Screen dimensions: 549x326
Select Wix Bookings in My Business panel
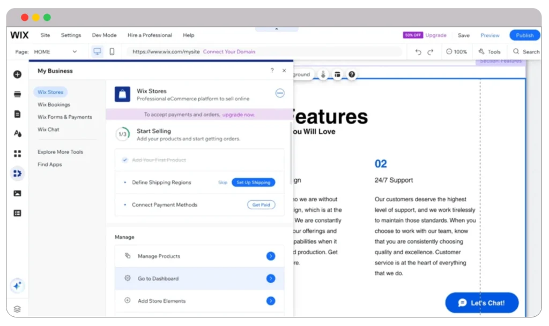coord(54,105)
